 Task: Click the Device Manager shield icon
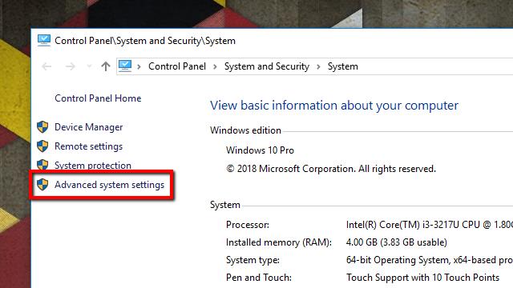click(x=42, y=126)
